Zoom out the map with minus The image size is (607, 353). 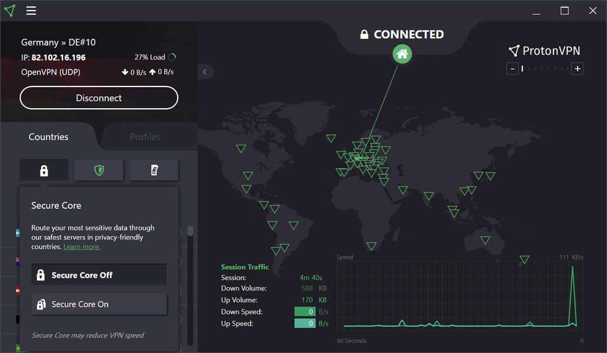pos(512,69)
